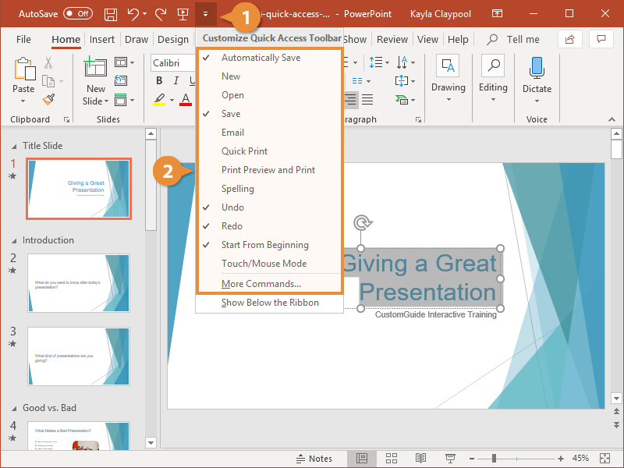Start the Slide Show from current slide
This screenshot has width=624, height=468.
tap(450, 459)
